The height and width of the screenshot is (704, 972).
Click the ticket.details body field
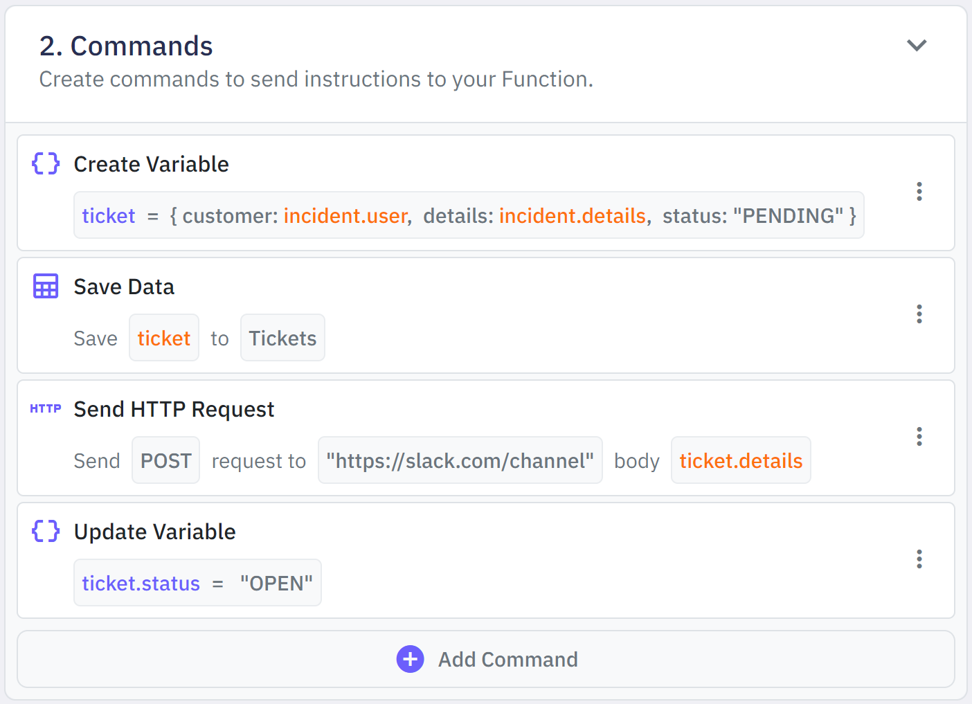[741, 460]
